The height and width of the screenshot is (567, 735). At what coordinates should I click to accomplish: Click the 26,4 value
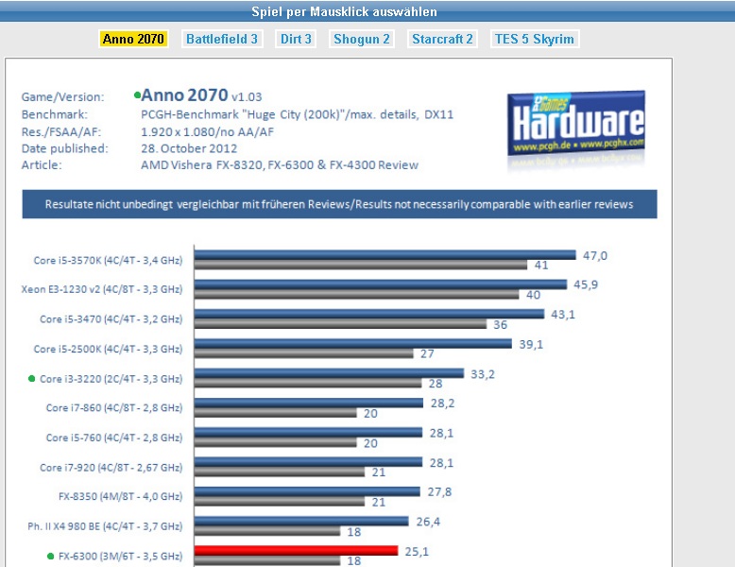[x=429, y=522]
